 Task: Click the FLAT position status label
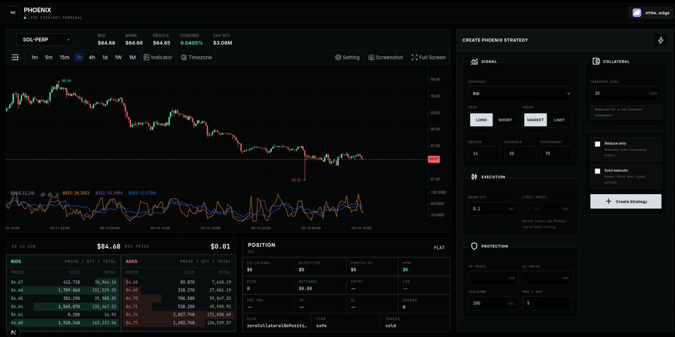point(439,248)
